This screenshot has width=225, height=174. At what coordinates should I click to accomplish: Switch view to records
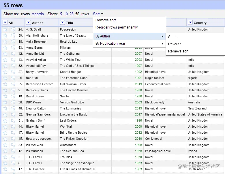tap(37, 14)
